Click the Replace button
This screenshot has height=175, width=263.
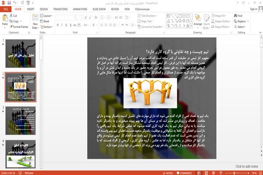pyautogui.click(x=241, y=21)
